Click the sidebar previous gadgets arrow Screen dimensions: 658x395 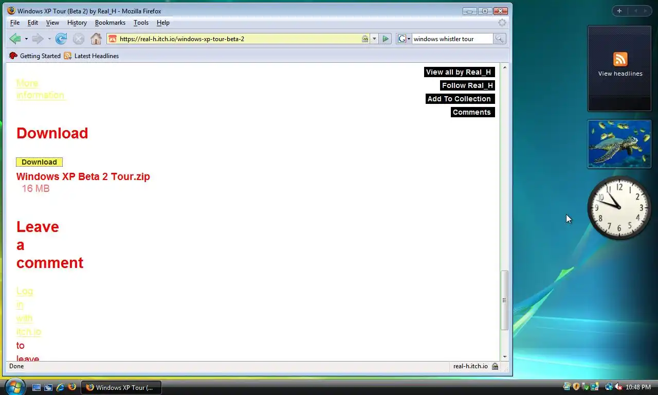pos(635,11)
